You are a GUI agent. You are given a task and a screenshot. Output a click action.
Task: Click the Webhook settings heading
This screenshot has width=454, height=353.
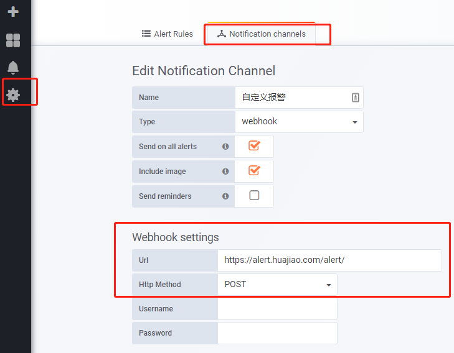click(176, 237)
